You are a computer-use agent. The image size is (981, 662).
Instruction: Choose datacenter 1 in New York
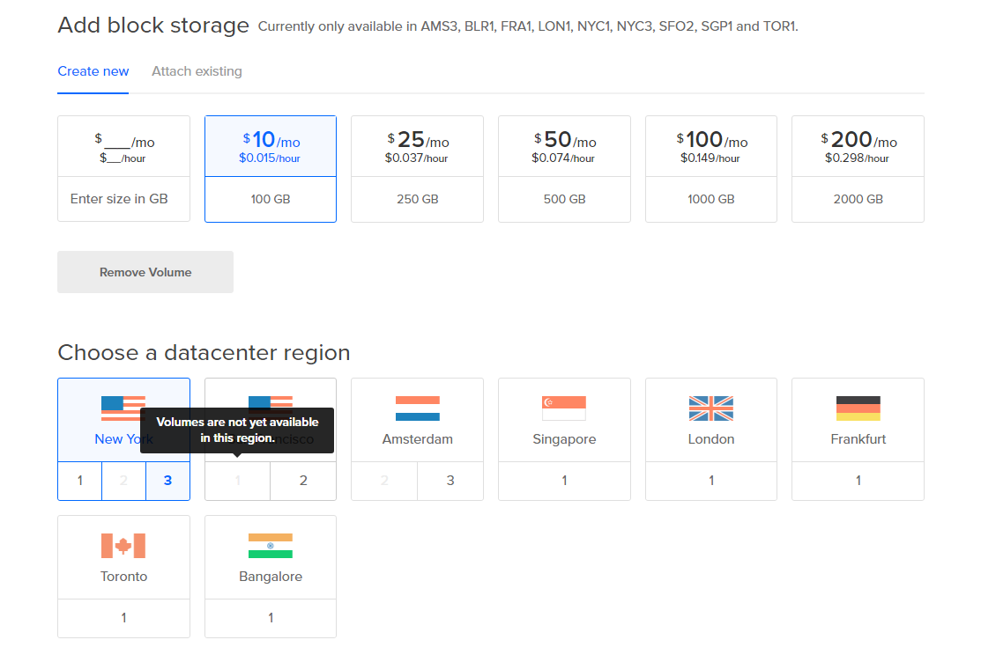79,481
